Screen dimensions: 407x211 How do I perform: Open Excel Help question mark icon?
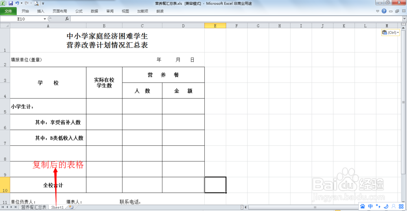384,11
